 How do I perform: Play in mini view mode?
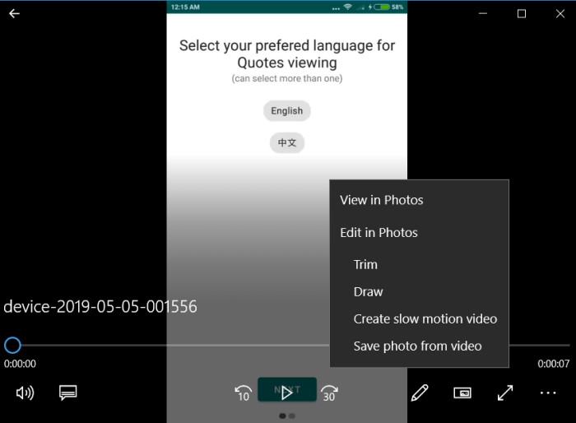tap(462, 393)
